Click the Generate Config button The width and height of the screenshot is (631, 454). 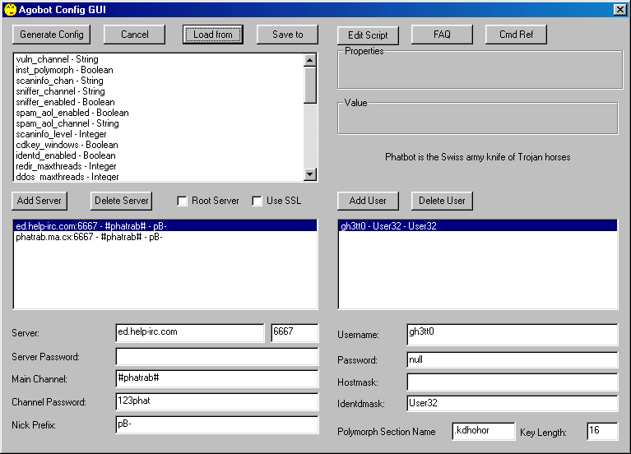pyautogui.click(x=50, y=35)
